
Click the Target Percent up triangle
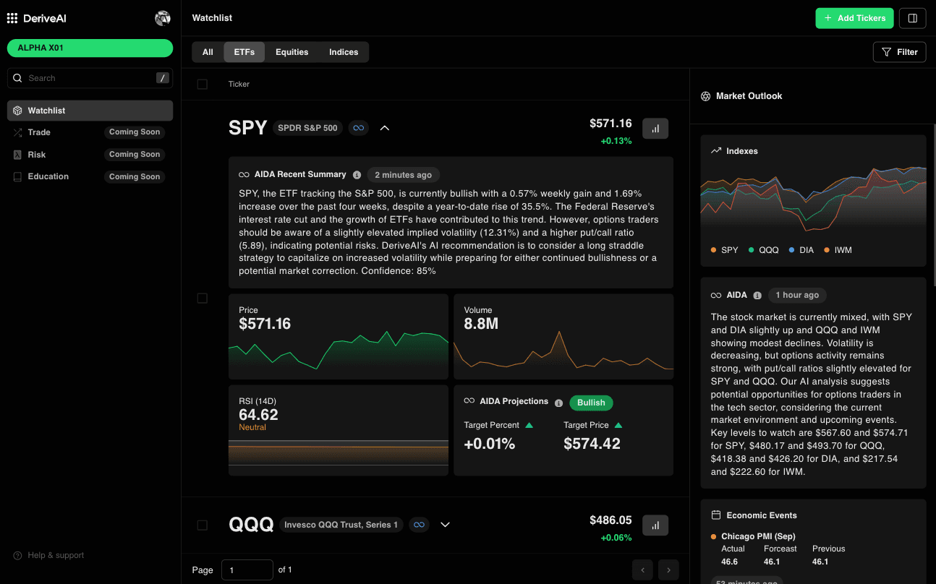529,425
